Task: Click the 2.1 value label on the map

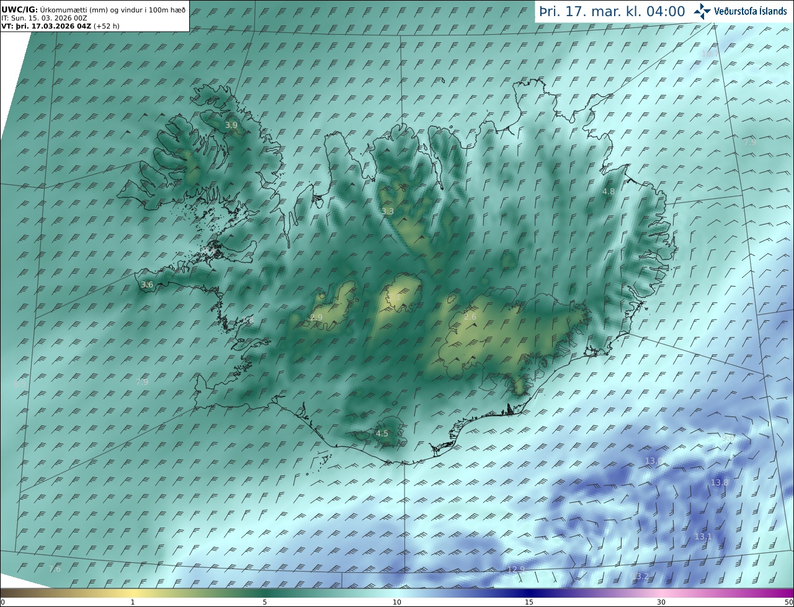Action: pyautogui.click(x=395, y=297)
